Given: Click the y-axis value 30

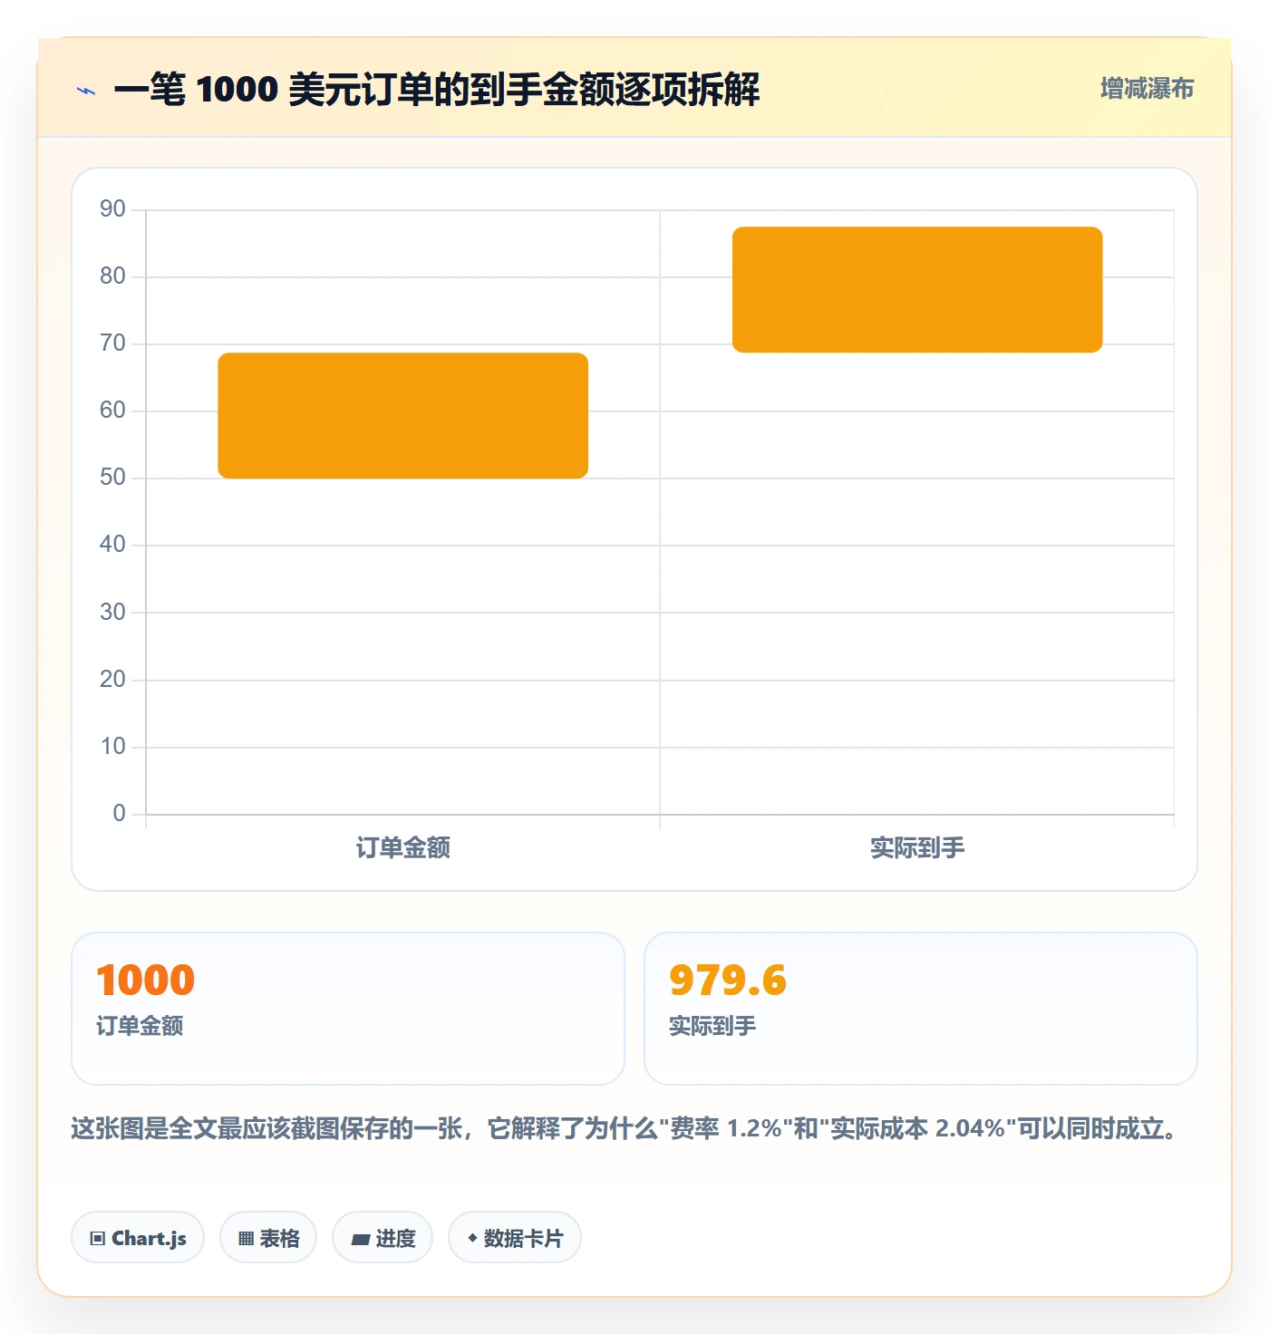Looking at the screenshot, I should coord(112,613).
